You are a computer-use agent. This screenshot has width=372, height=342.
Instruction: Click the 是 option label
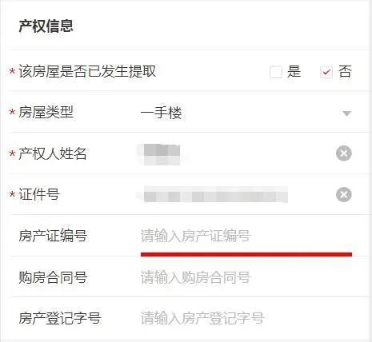click(x=294, y=72)
